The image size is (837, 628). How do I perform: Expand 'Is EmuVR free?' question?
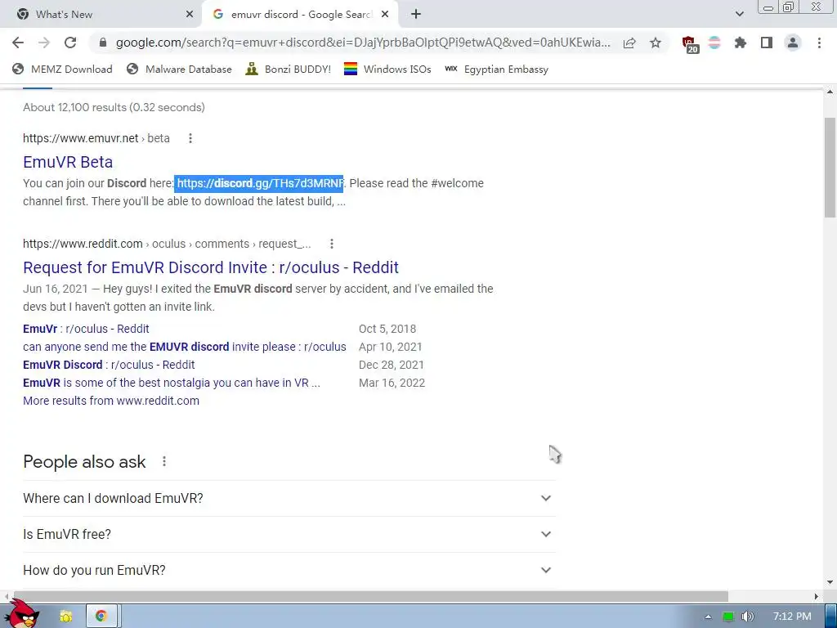[289, 535]
